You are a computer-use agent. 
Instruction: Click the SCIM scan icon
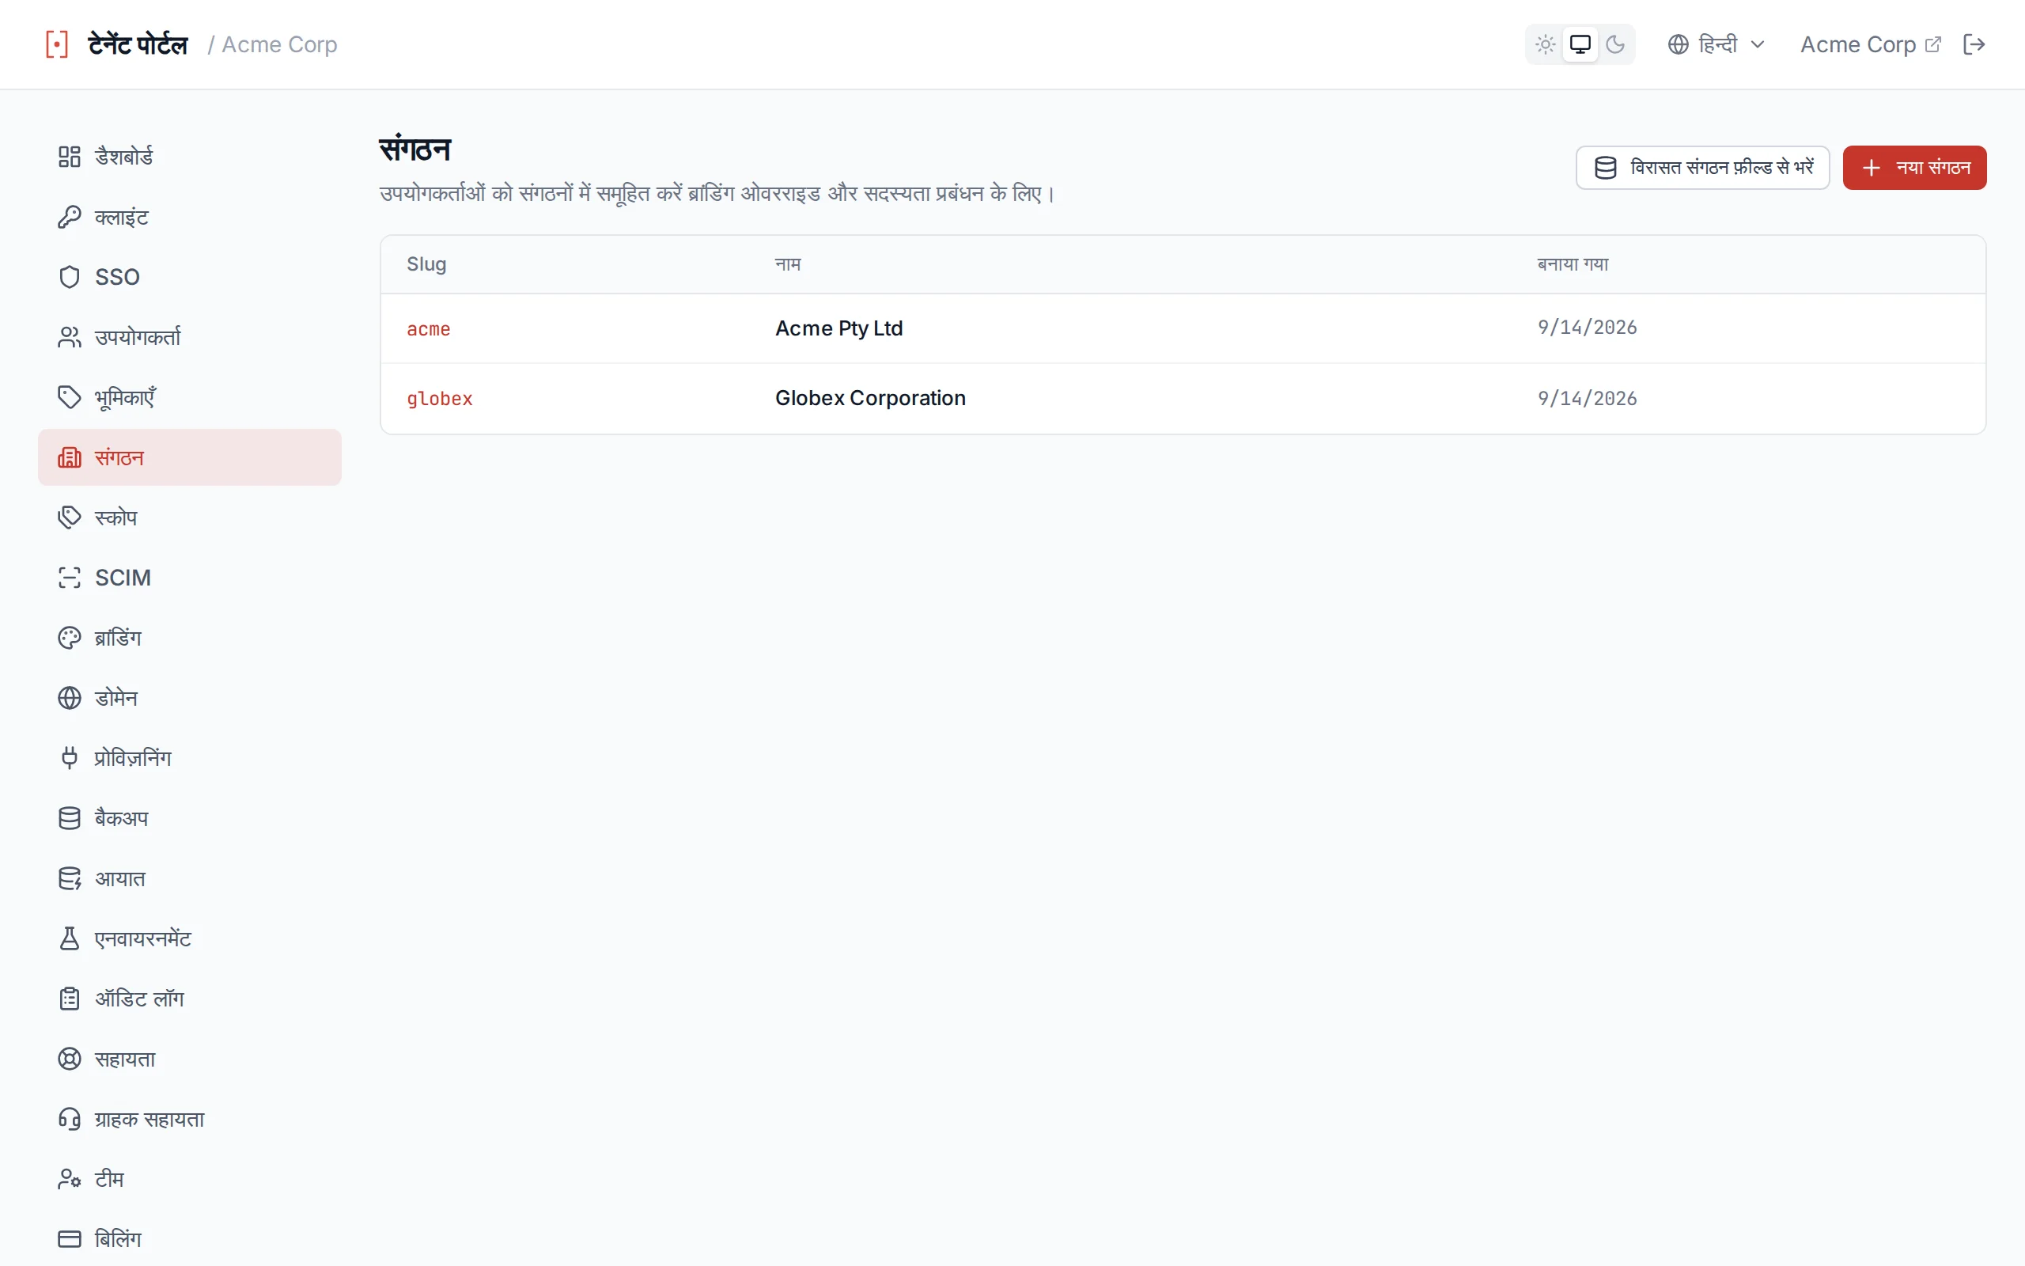pos(70,578)
